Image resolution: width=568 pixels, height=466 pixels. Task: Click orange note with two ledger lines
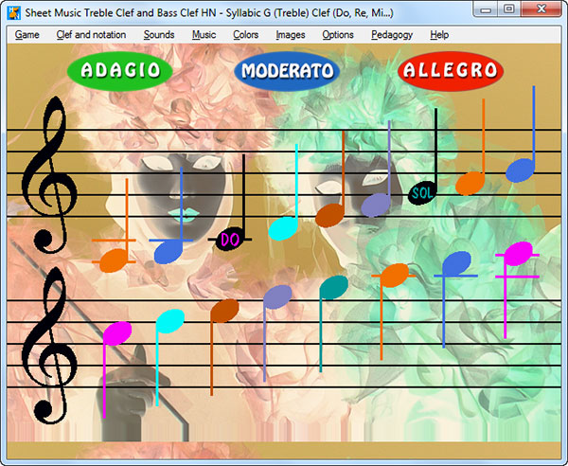[x=114, y=260]
